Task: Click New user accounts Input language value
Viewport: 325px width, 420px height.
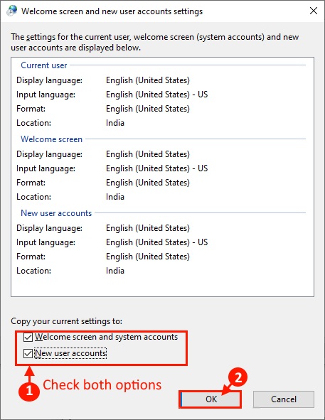Action: point(157,242)
